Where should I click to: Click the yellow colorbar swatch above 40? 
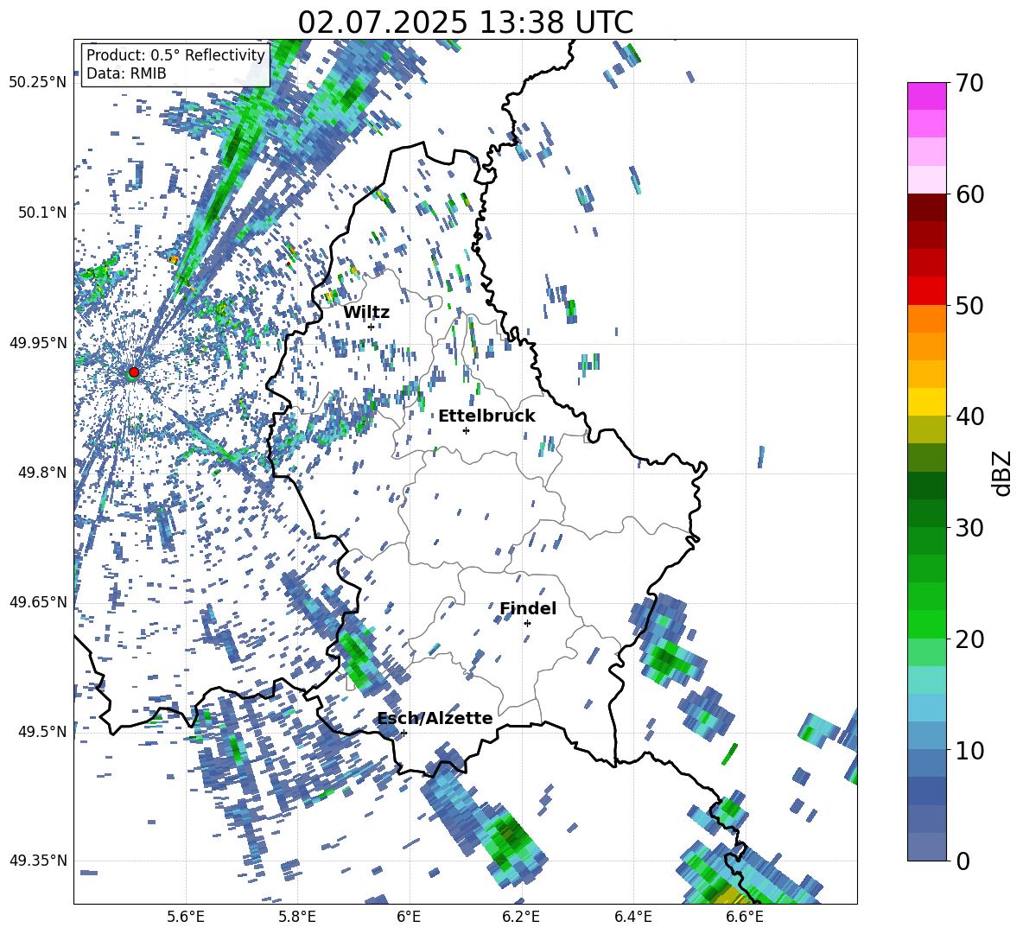[926, 402]
